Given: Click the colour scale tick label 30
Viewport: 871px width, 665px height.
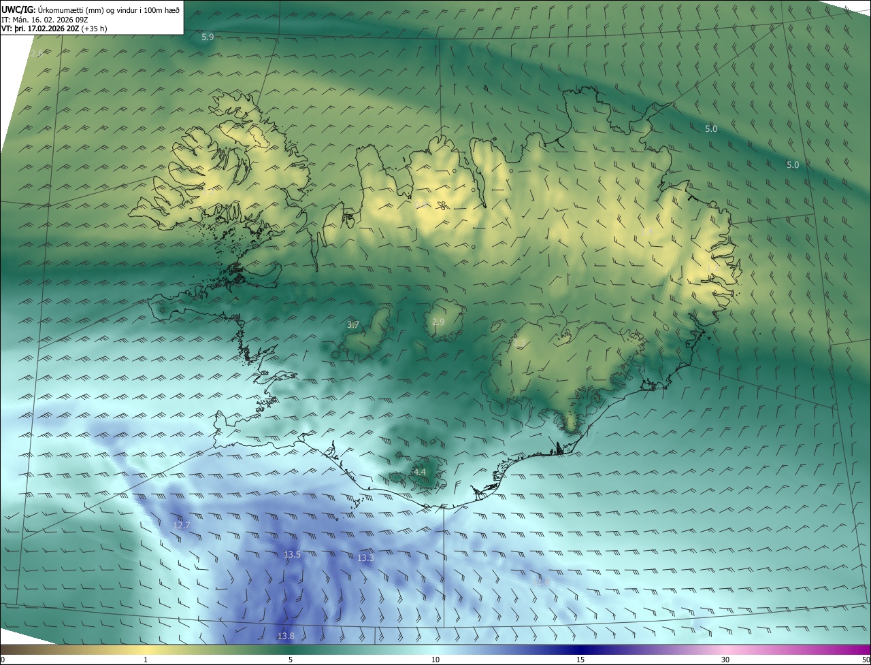Looking at the screenshot, I should (x=725, y=660).
